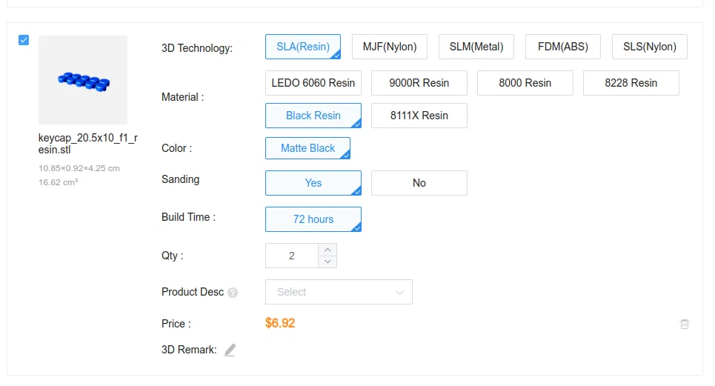Select Matte Black color option

tap(307, 148)
